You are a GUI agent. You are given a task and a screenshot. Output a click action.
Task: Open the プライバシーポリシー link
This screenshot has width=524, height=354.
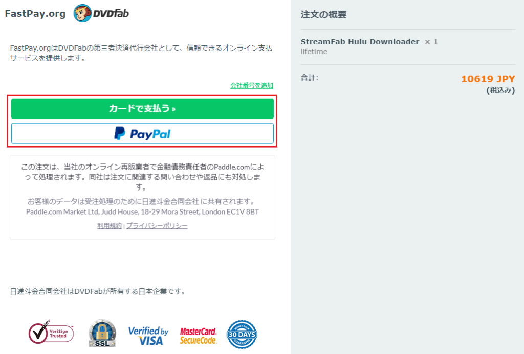point(157,226)
